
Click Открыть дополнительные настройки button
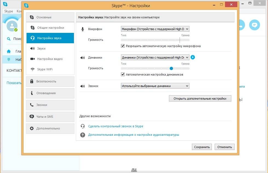coord(200,99)
